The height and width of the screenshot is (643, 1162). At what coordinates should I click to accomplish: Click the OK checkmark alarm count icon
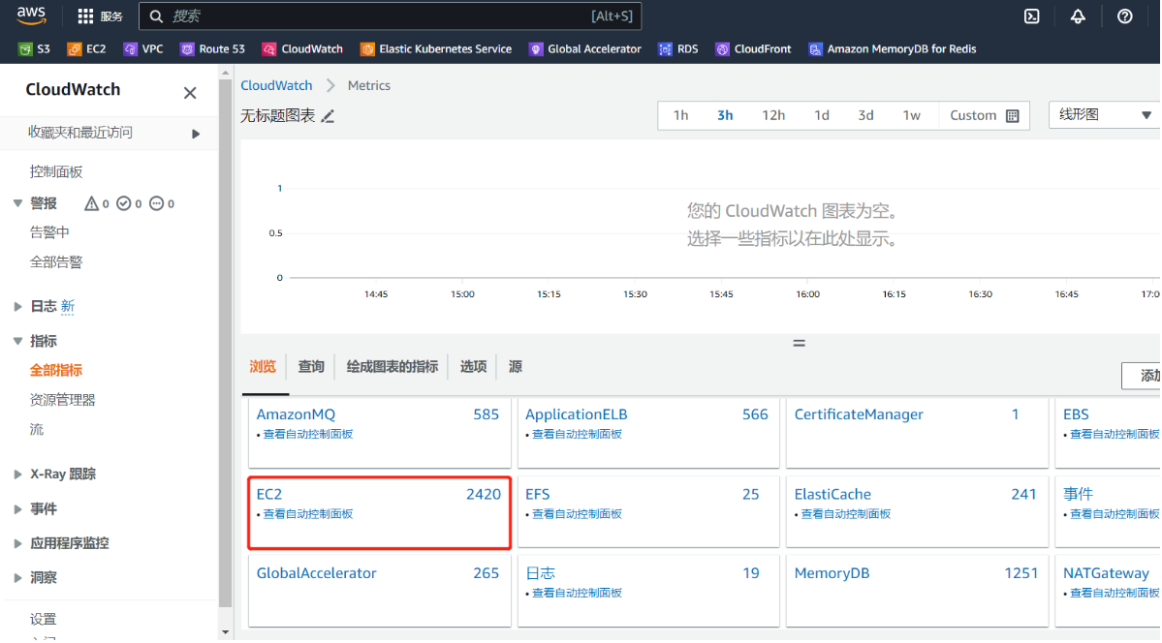click(x=124, y=203)
